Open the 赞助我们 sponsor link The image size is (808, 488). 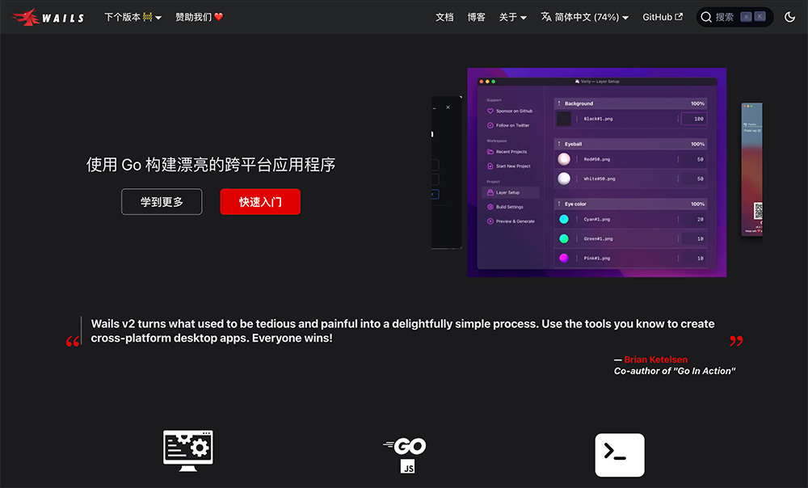[200, 17]
